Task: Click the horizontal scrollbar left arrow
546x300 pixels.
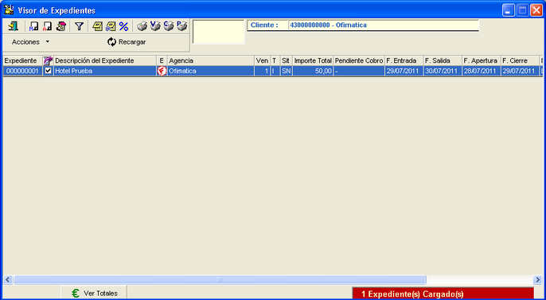Action: (x=8, y=279)
